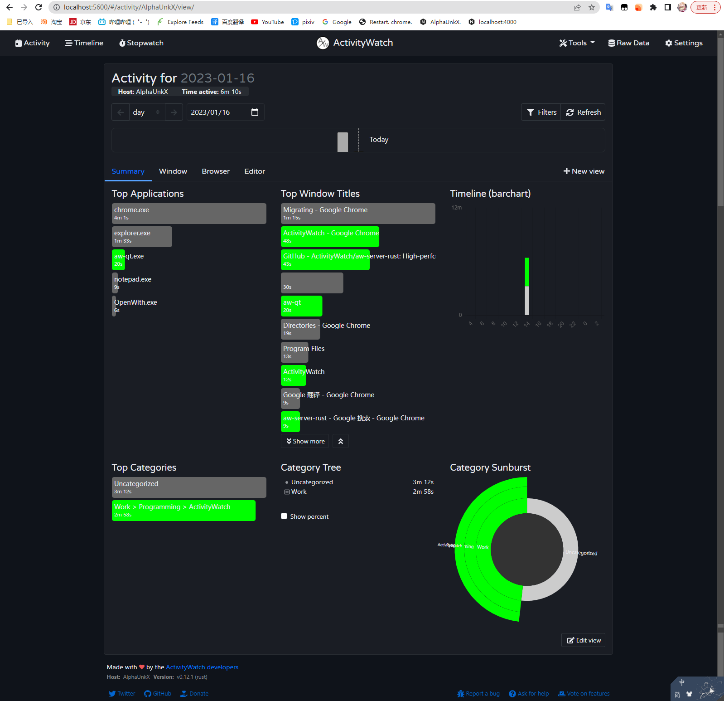Go to previous day arrow

pyautogui.click(x=121, y=112)
